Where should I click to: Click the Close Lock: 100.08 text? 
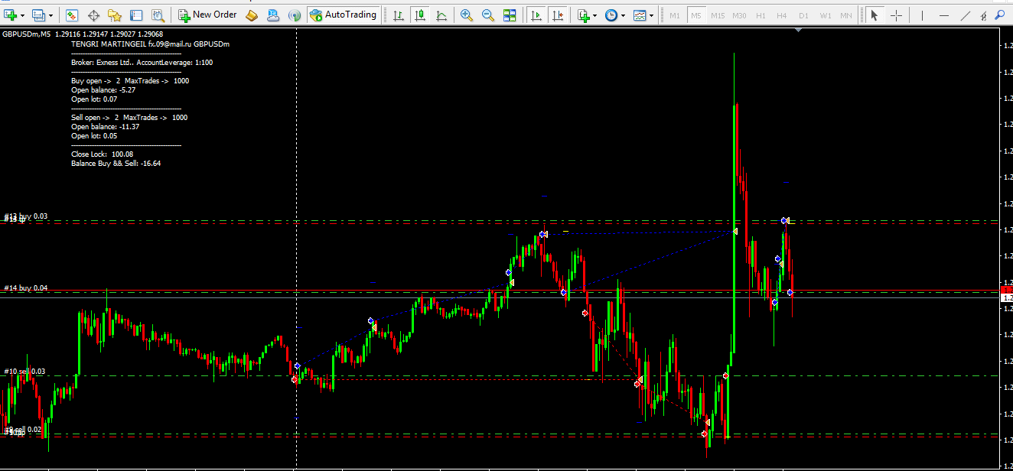[x=102, y=154]
